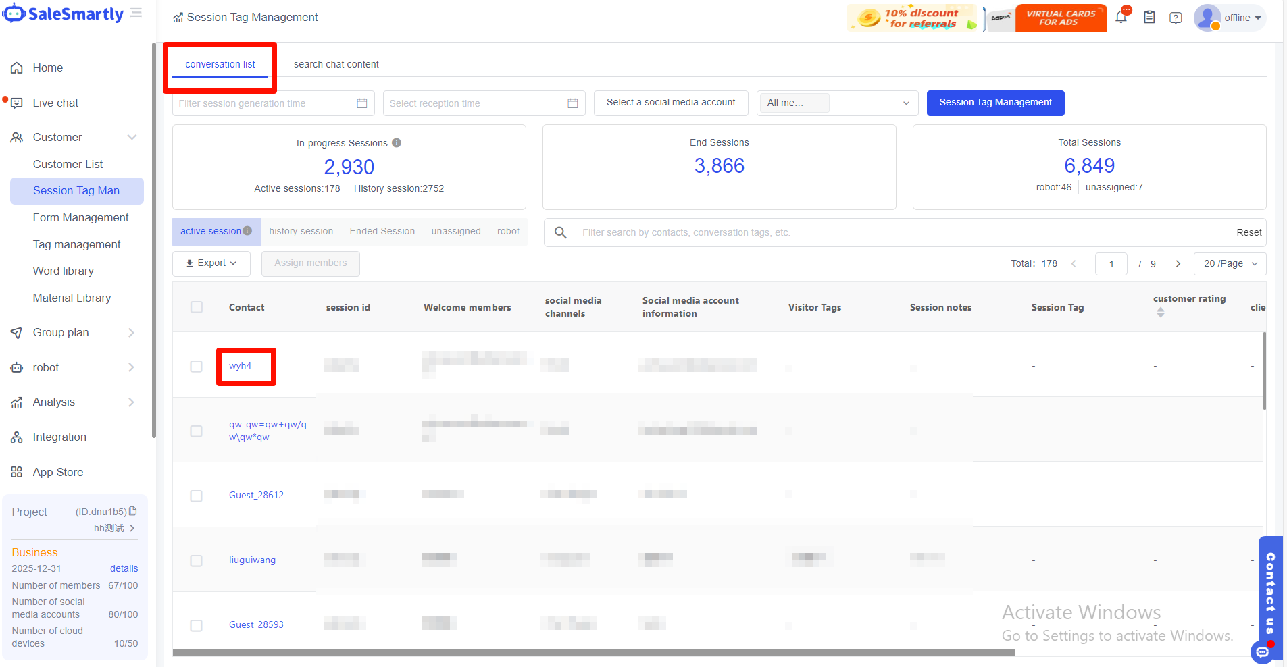
Task: Click the info icon beside In-progress Sessions
Action: (397, 142)
